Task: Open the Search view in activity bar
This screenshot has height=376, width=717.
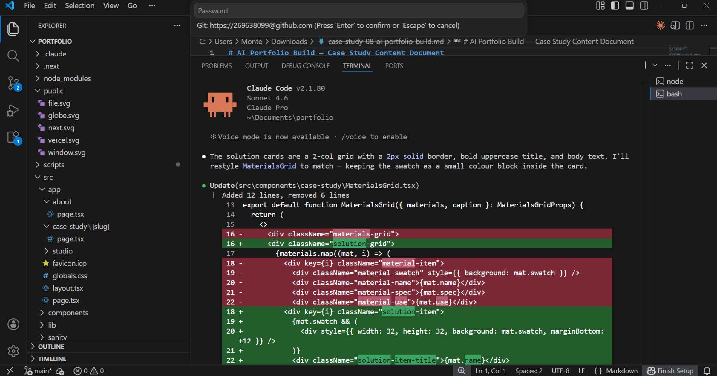Action: [x=13, y=56]
